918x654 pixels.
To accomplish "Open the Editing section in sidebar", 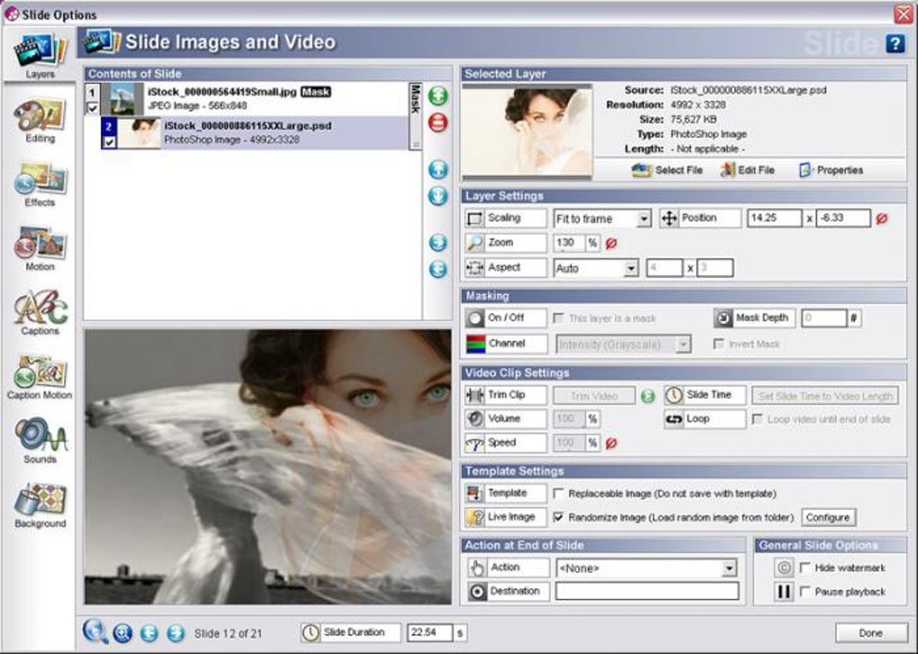I will (40, 121).
